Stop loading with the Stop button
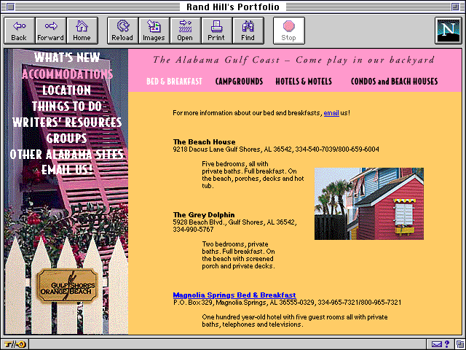 coord(289,31)
